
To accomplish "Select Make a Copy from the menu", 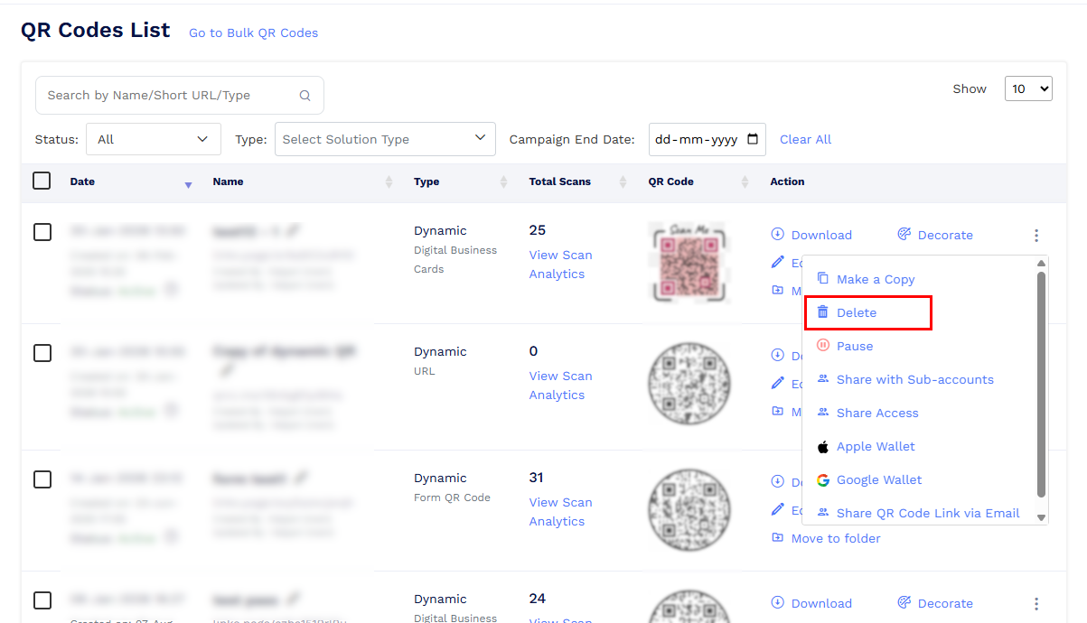I will [x=876, y=279].
